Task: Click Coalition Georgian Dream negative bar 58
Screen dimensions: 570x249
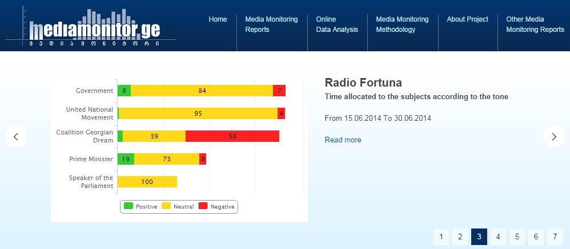Action: click(232, 136)
